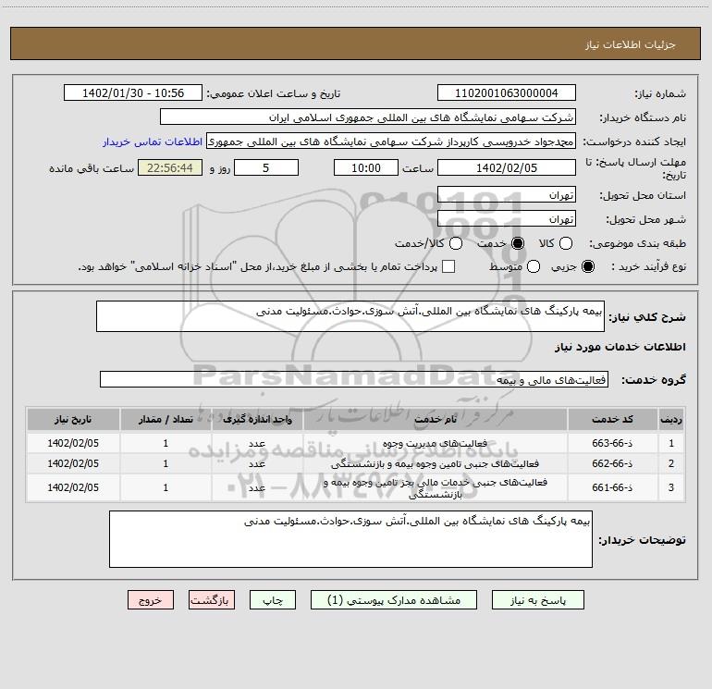Screen dimensions: 712x689
Task: Click the پاسخ به نیاز button
Action: tap(537, 600)
